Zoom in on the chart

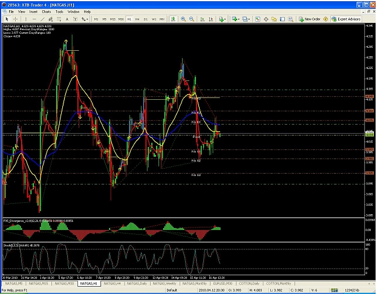183,19
